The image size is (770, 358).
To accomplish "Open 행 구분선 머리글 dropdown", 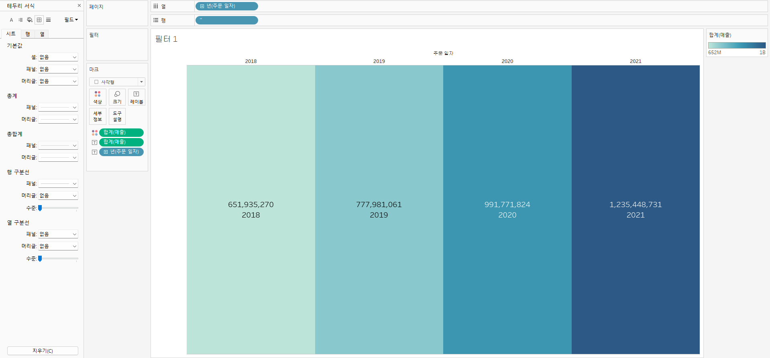I will click(58, 196).
